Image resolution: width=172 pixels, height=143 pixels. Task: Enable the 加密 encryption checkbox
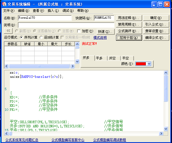click(x=79, y=31)
